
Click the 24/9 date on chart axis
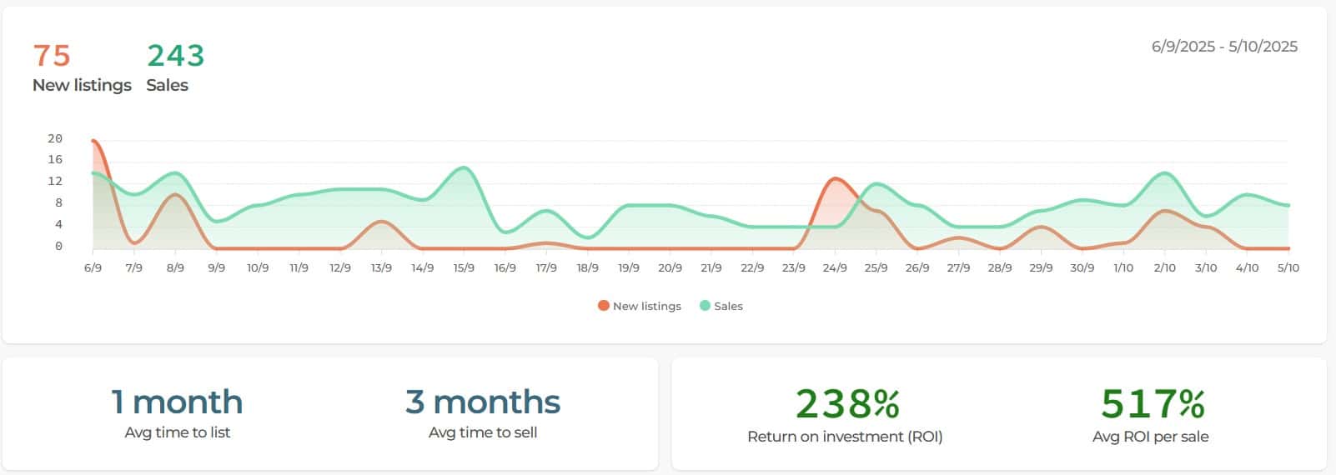[834, 267]
